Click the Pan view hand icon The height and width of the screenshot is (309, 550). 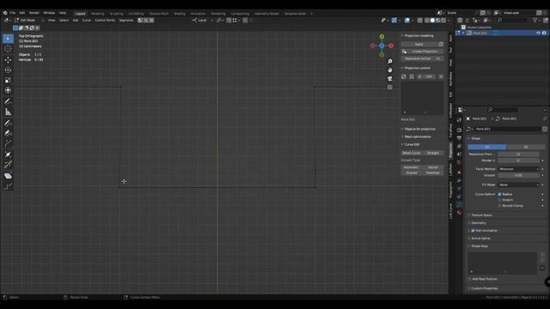pos(389,70)
